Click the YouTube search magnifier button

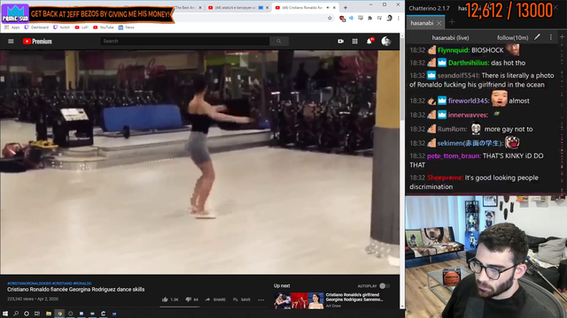pos(279,42)
